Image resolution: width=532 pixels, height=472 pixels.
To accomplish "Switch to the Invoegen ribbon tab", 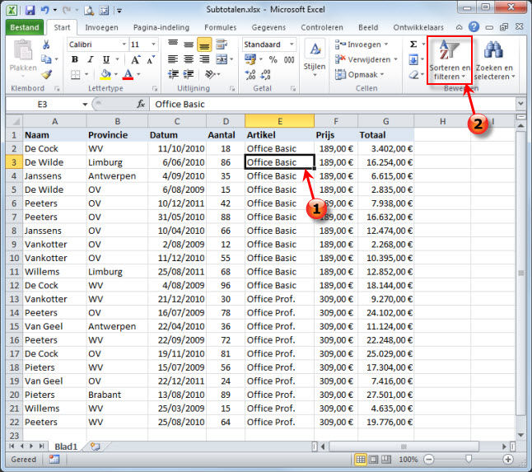I will point(101,27).
